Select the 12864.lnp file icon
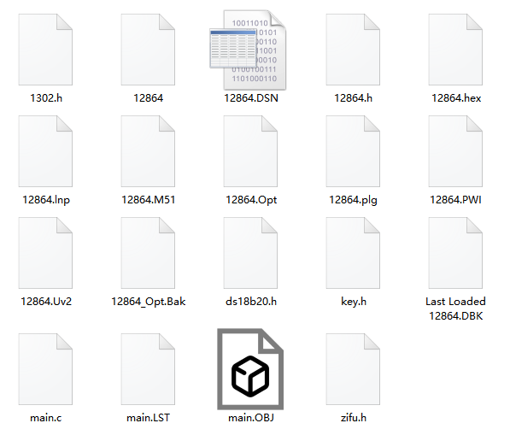510x429 pixels. (x=45, y=151)
